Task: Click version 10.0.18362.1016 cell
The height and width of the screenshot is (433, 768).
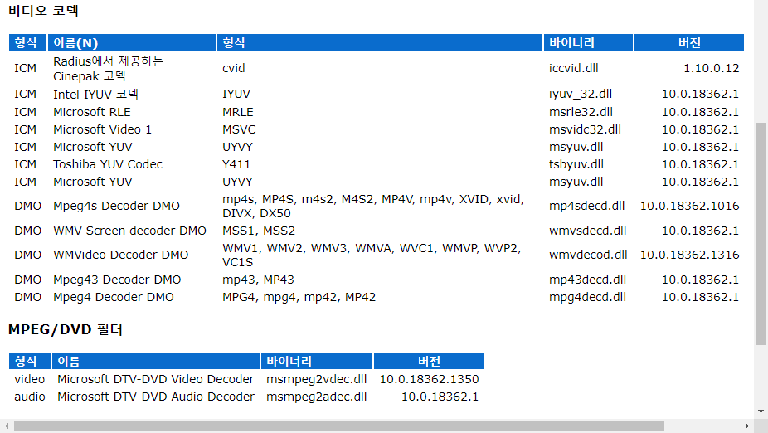Action: [x=690, y=207]
